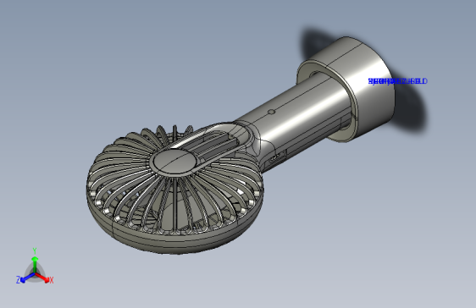Select the round center cap on the fan grille
476x308 pixels.
tap(174, 162)
